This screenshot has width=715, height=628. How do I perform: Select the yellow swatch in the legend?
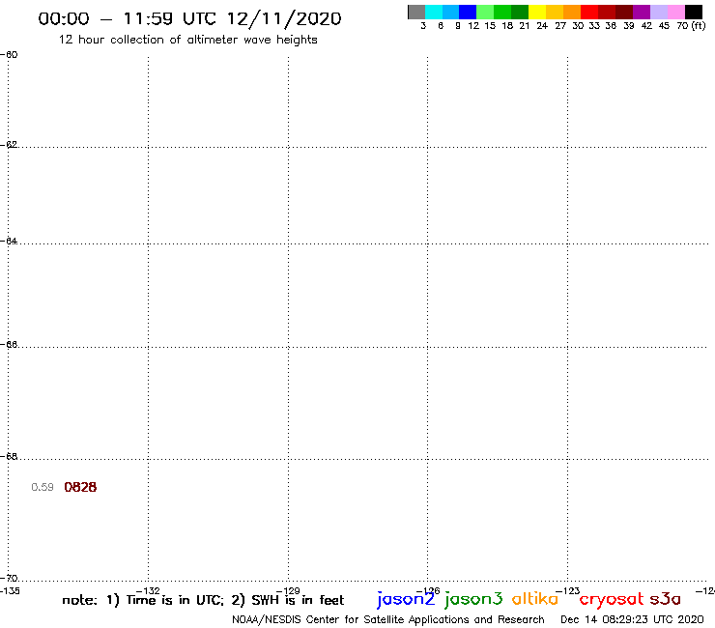click(537, 12)
